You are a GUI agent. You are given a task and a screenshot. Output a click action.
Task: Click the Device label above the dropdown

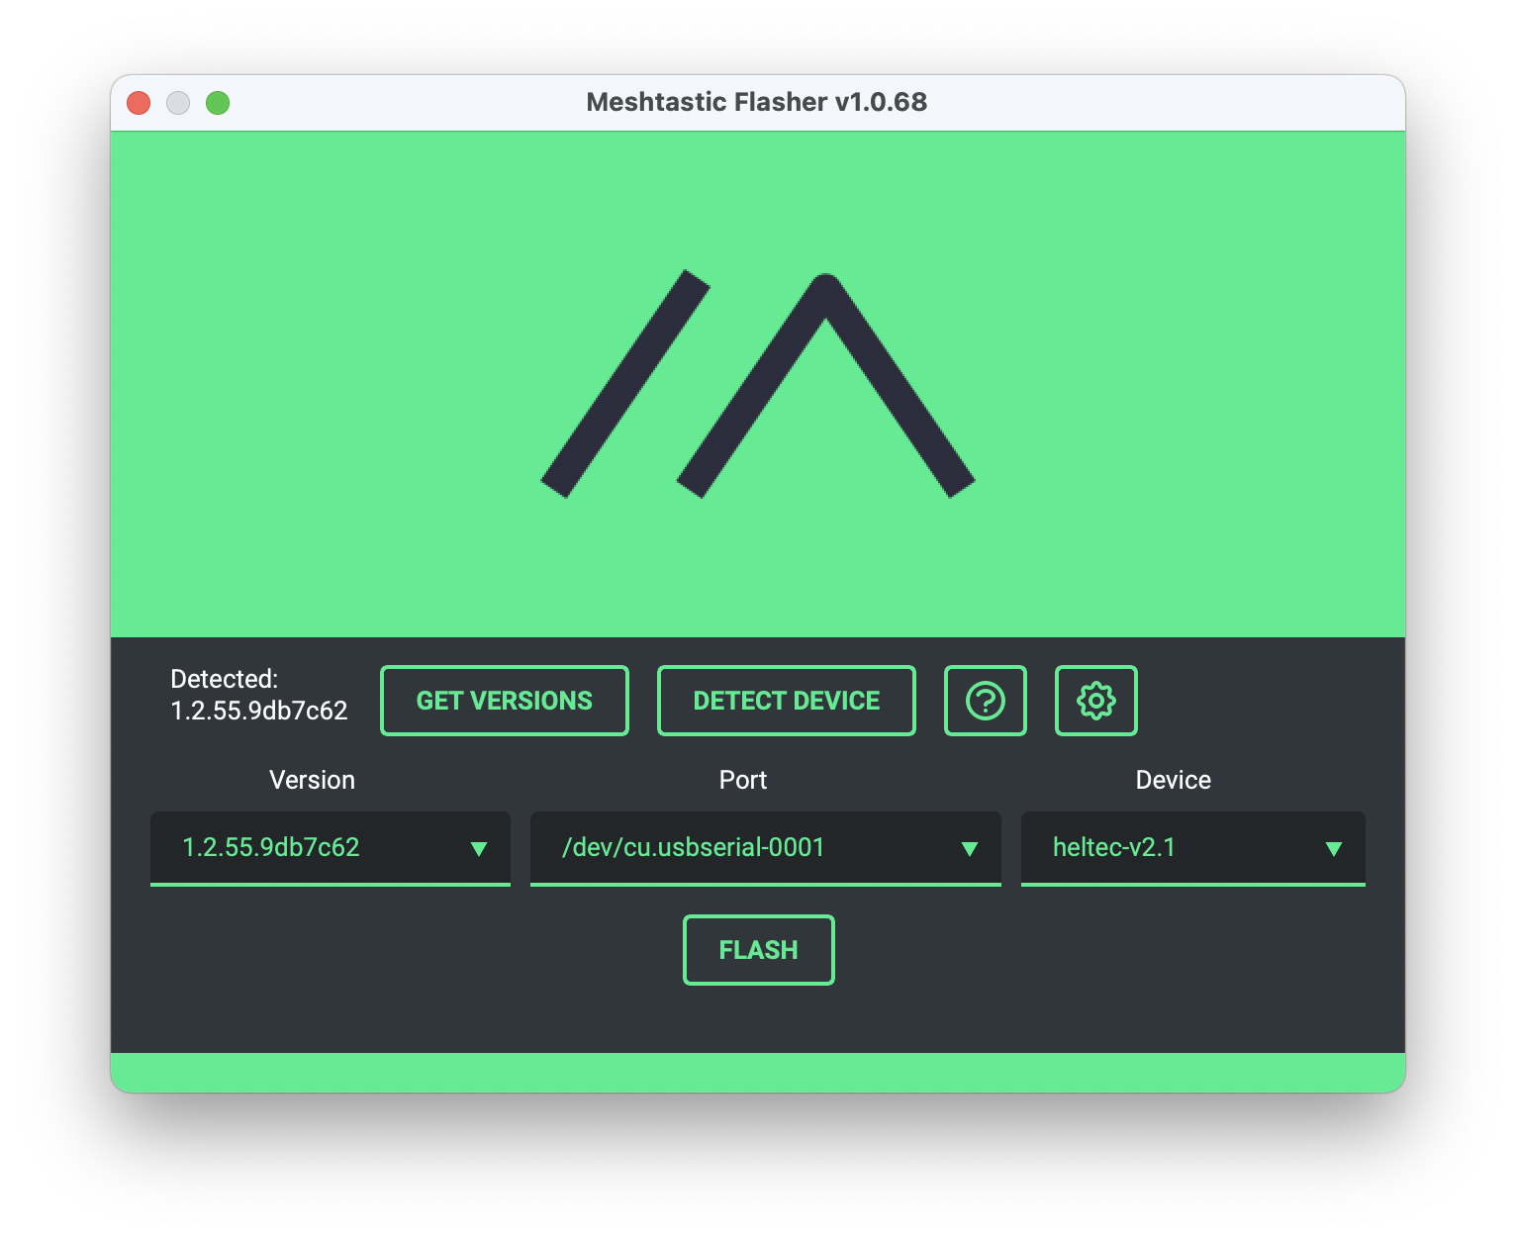coord(1173,780)
